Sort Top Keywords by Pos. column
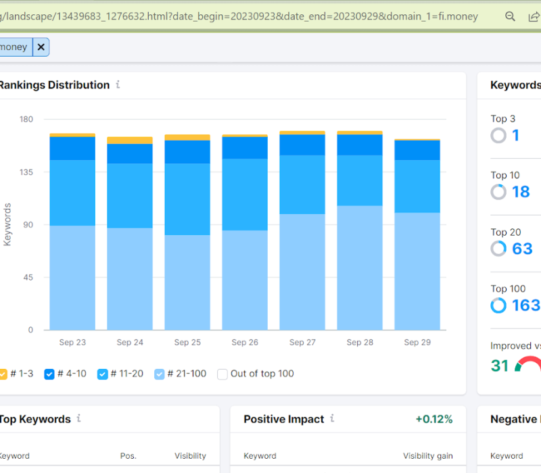 coord(128,455)
